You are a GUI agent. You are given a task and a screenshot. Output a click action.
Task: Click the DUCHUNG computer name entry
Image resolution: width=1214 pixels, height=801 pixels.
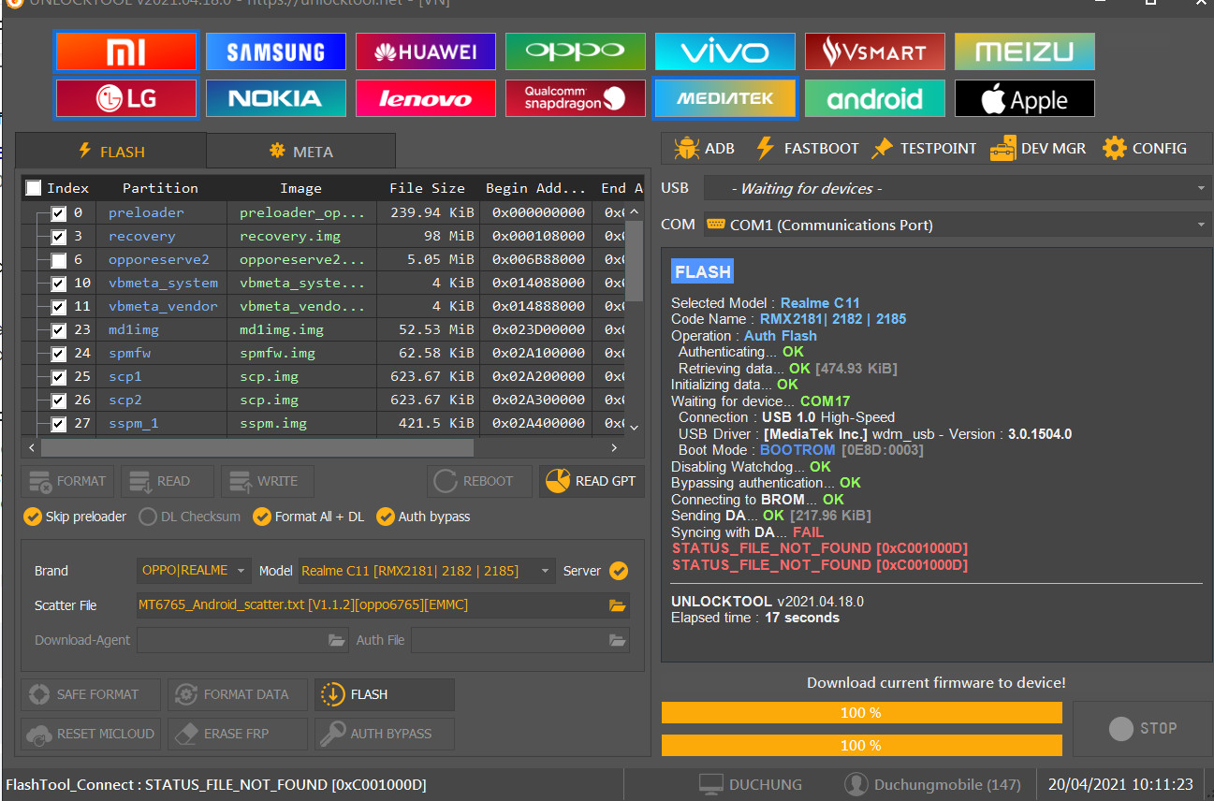(752, 784)
